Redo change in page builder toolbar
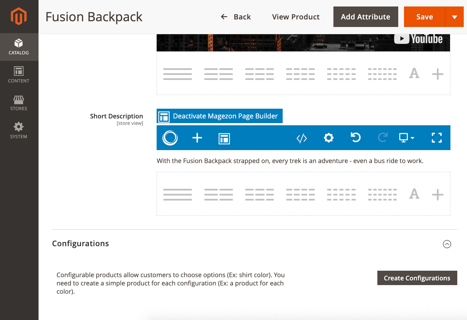 [383, 137]
